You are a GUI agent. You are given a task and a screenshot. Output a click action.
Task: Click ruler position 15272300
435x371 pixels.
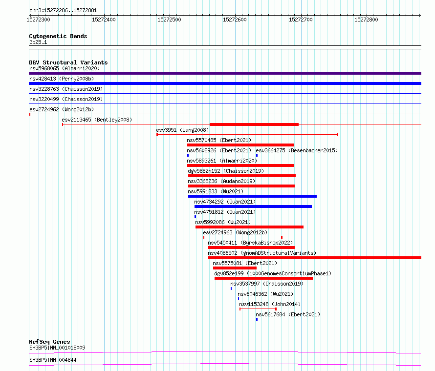coord(38,20)
